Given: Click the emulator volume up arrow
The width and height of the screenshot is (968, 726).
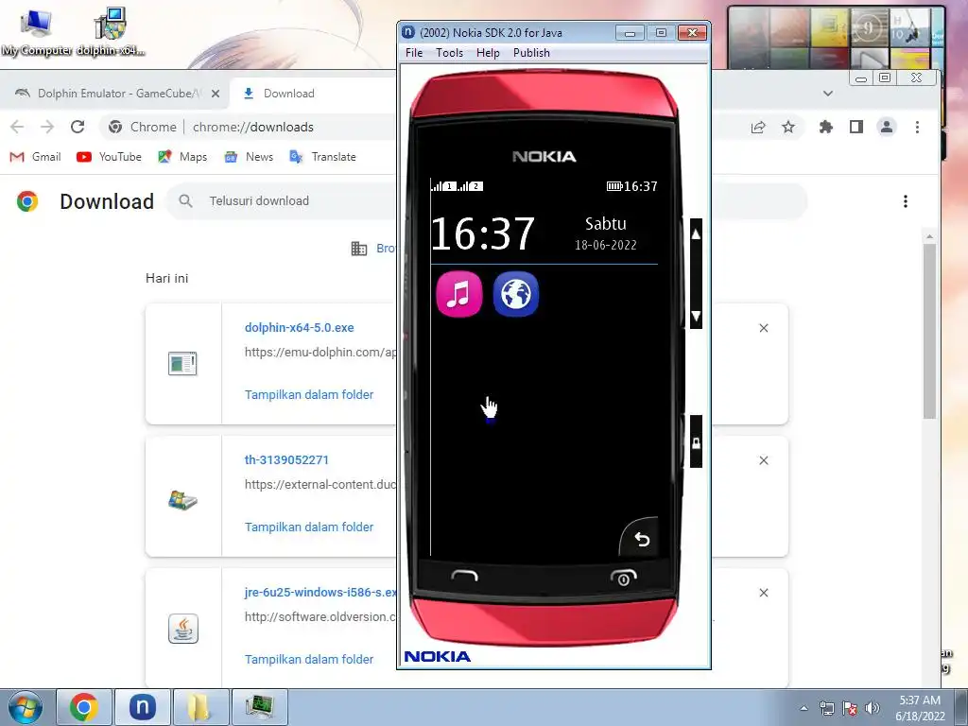Looking at the screenshot, I should coord(696,234).
